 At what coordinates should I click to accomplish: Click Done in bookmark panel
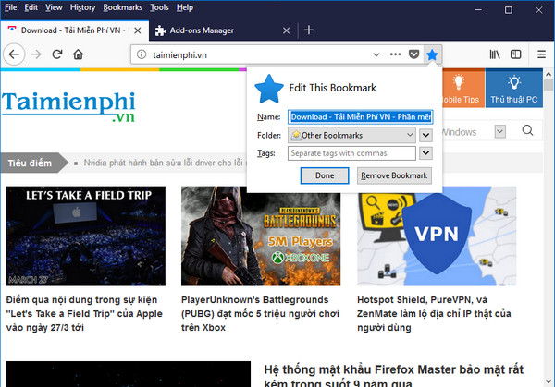[325, 175]
